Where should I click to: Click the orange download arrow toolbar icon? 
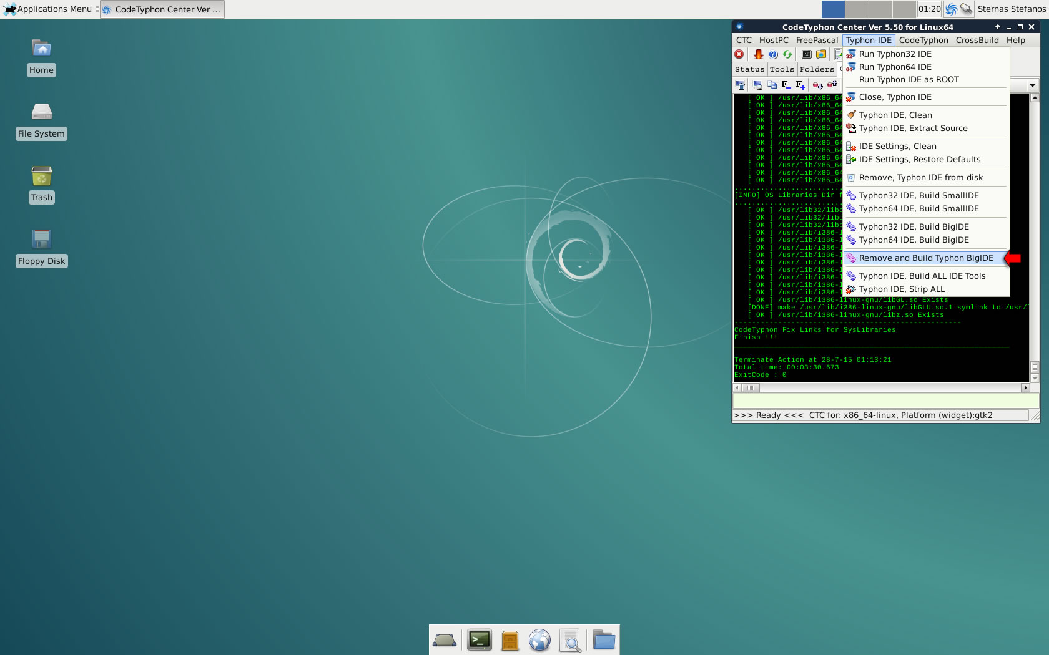click(x=759, y=54)
